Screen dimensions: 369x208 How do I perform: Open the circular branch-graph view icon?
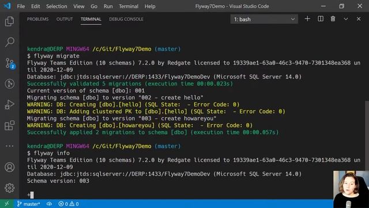[x=9, y=84]
